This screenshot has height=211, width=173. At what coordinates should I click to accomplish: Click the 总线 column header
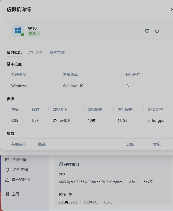pos(130,144)
